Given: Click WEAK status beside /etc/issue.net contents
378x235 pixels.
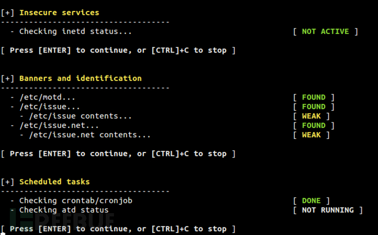Looking at the screenshot, I should 311,135.
